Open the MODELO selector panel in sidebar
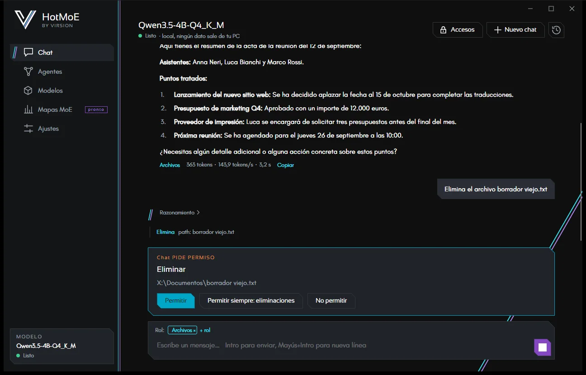The width and height of the screenshot is (586, 375). 62,346
